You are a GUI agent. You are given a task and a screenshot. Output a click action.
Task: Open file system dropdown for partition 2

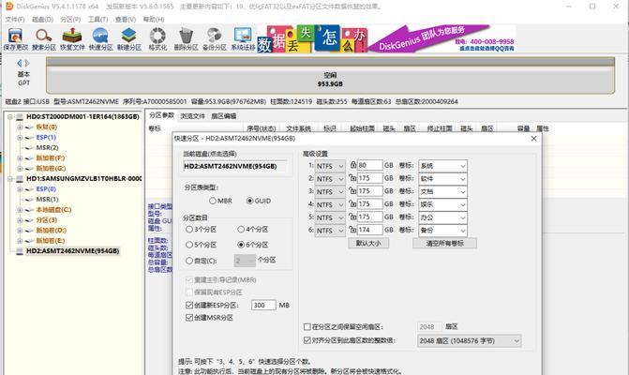[330, 179]
